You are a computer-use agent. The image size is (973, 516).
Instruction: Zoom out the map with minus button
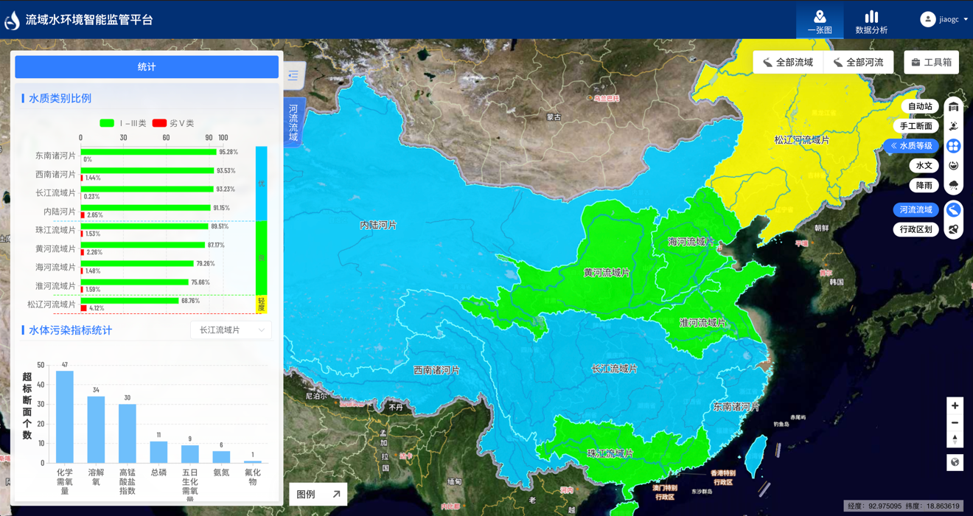point(955,423)
